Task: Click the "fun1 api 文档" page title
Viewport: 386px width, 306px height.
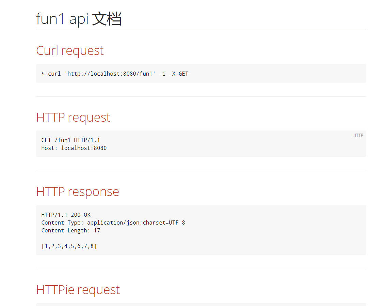Action: click(x=79, y=19)
